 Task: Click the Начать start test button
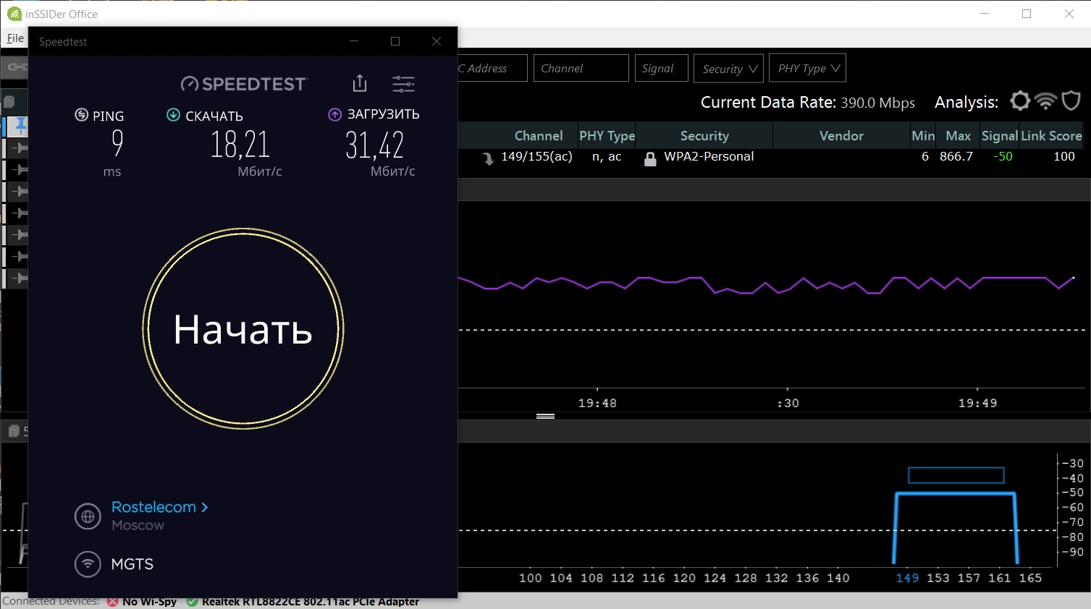(243, 329)
